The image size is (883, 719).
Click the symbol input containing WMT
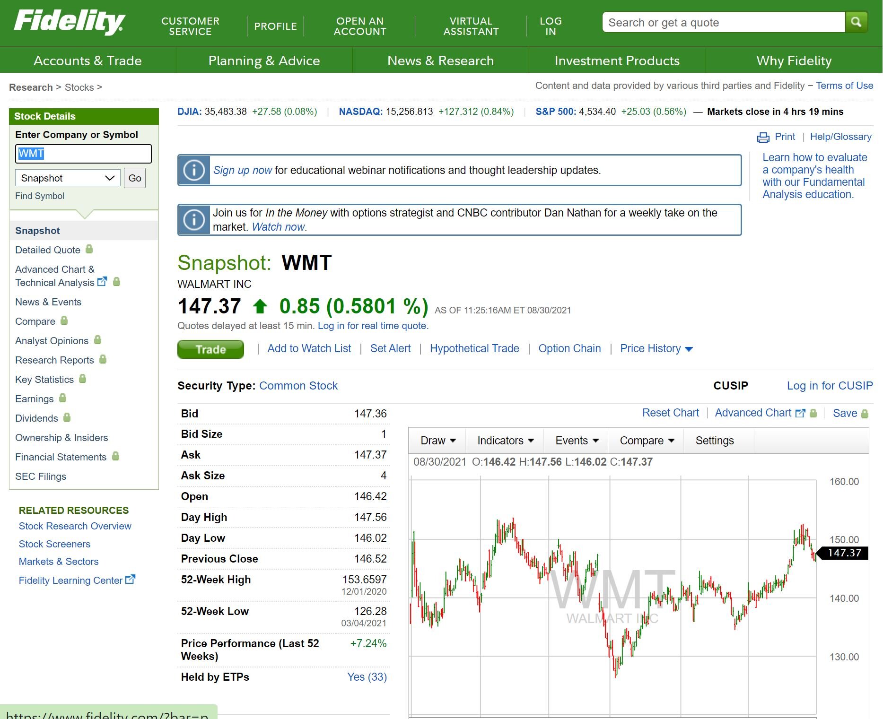[x=83, y=154]
